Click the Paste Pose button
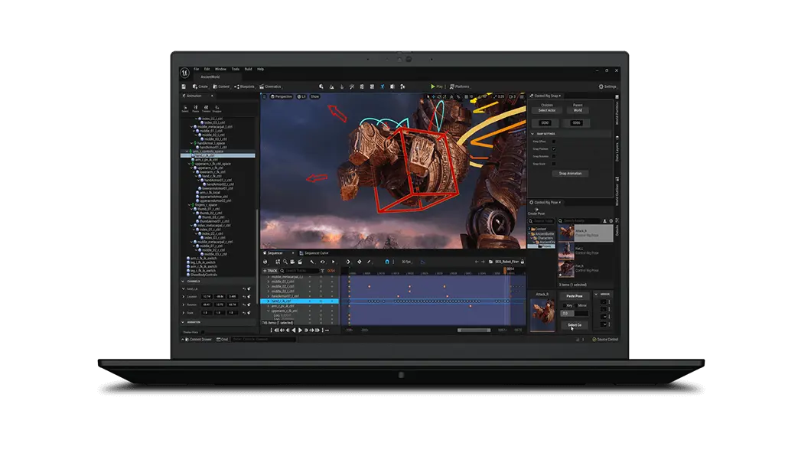The width and height of the screenshot is (811, 456). point(575,295)
